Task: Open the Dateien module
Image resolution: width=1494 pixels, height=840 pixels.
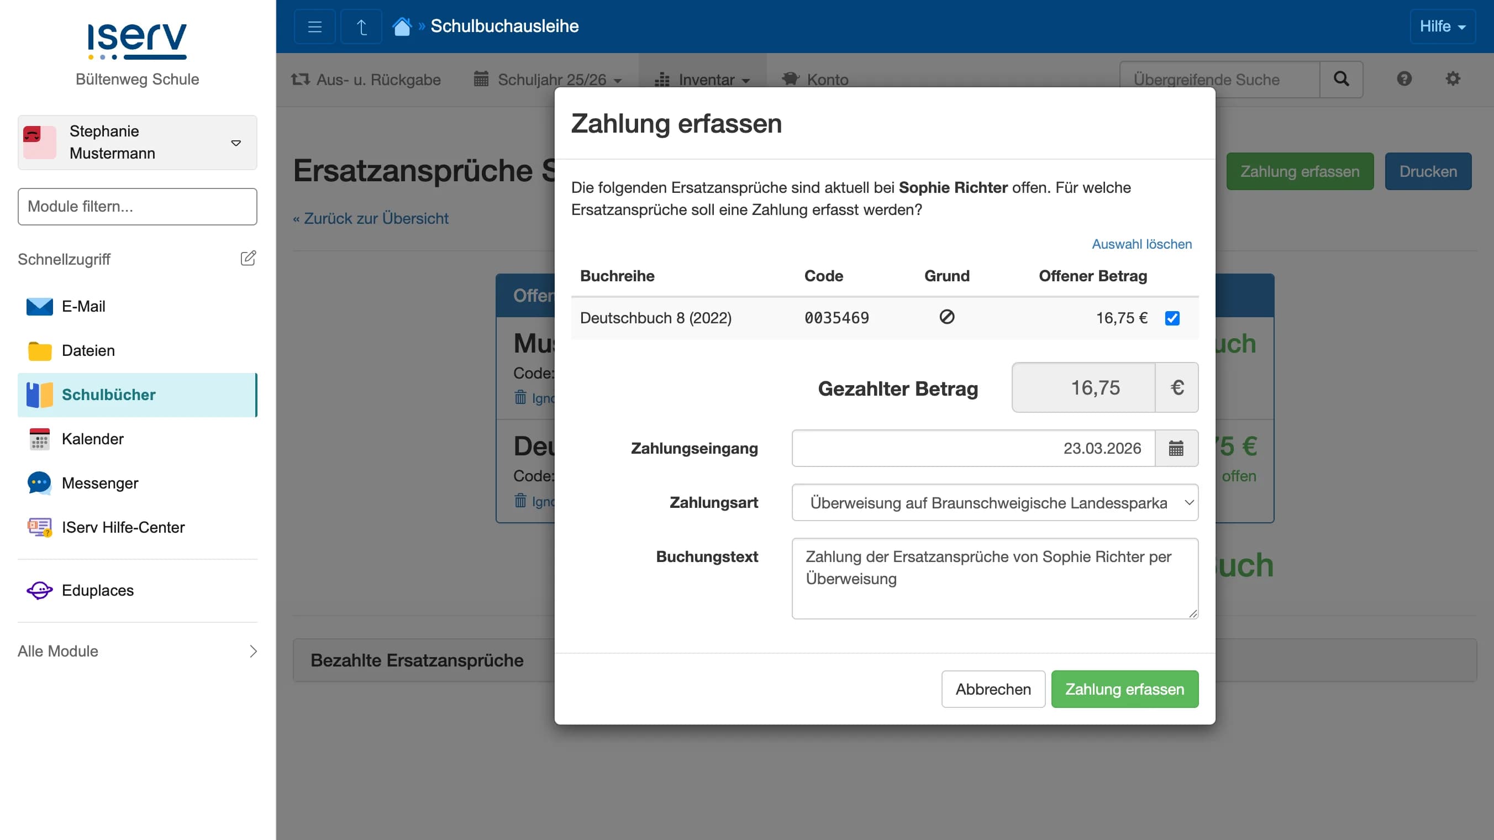Action: pos(88,350)
